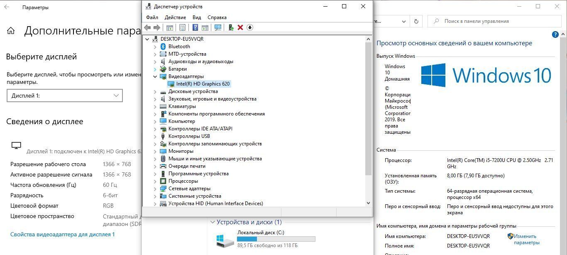Open the Действие menu
Screen dimensions: 567x255
click(x=175, y=17)
